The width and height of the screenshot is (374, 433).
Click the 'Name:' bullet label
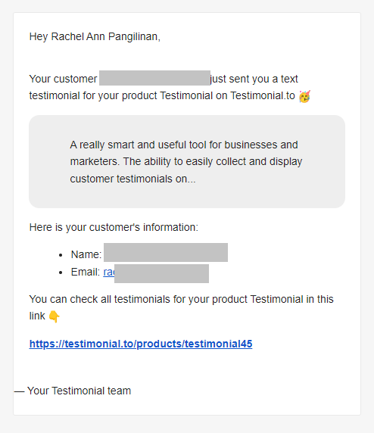86,254
